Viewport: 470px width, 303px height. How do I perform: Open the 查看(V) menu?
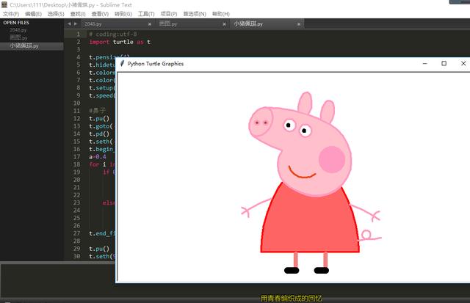100,14
